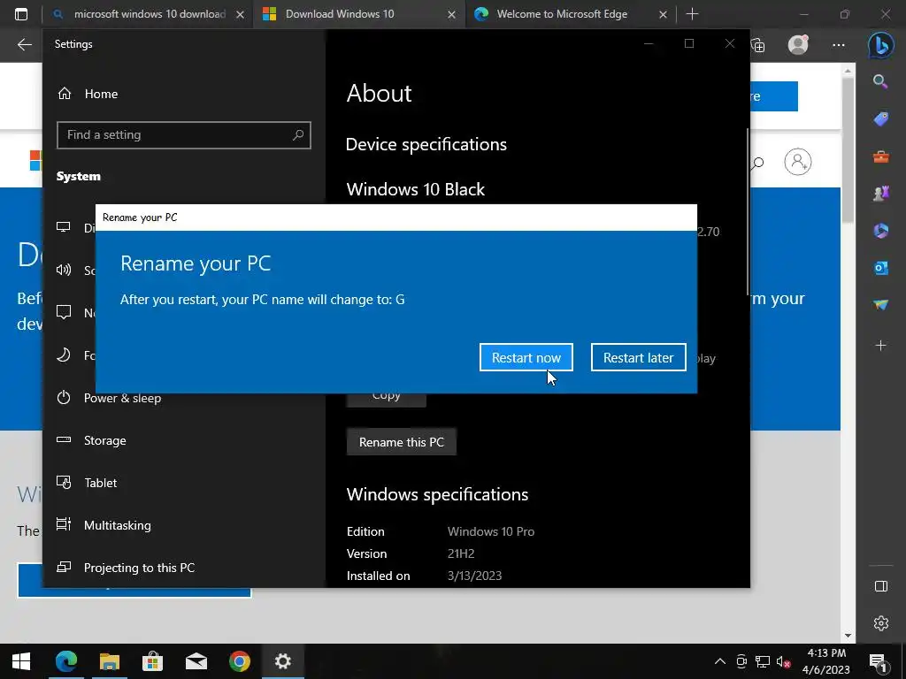Screen dimensions: 906x679
Task: Open Google Chrome from taskbar
Action: 239,661
